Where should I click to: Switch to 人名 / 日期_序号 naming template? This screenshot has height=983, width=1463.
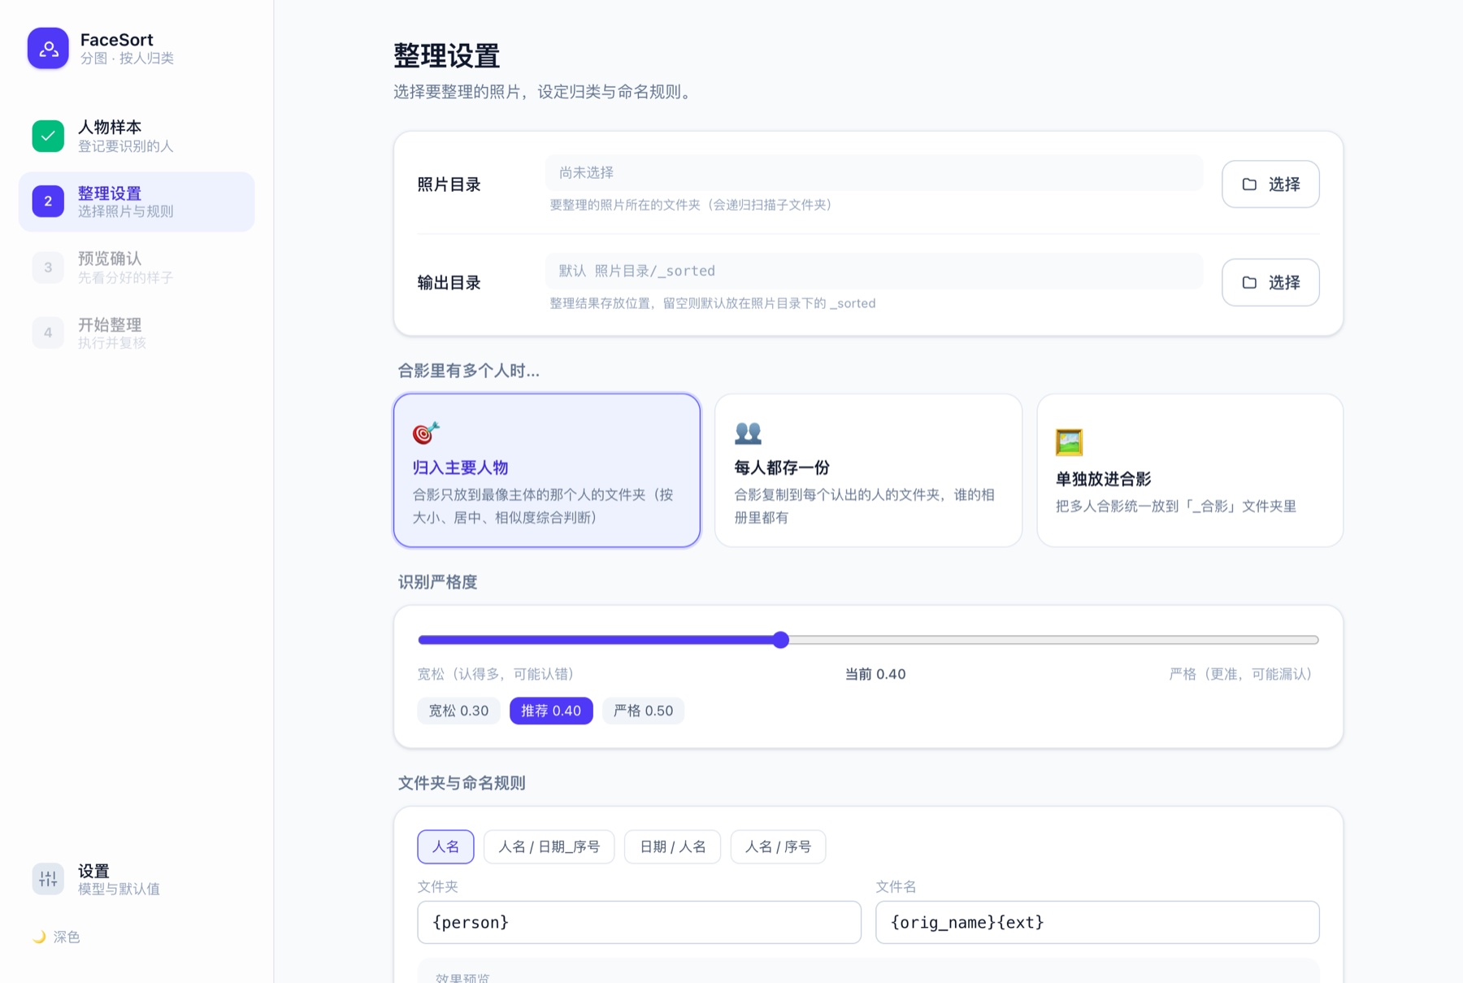pos(549,846)
